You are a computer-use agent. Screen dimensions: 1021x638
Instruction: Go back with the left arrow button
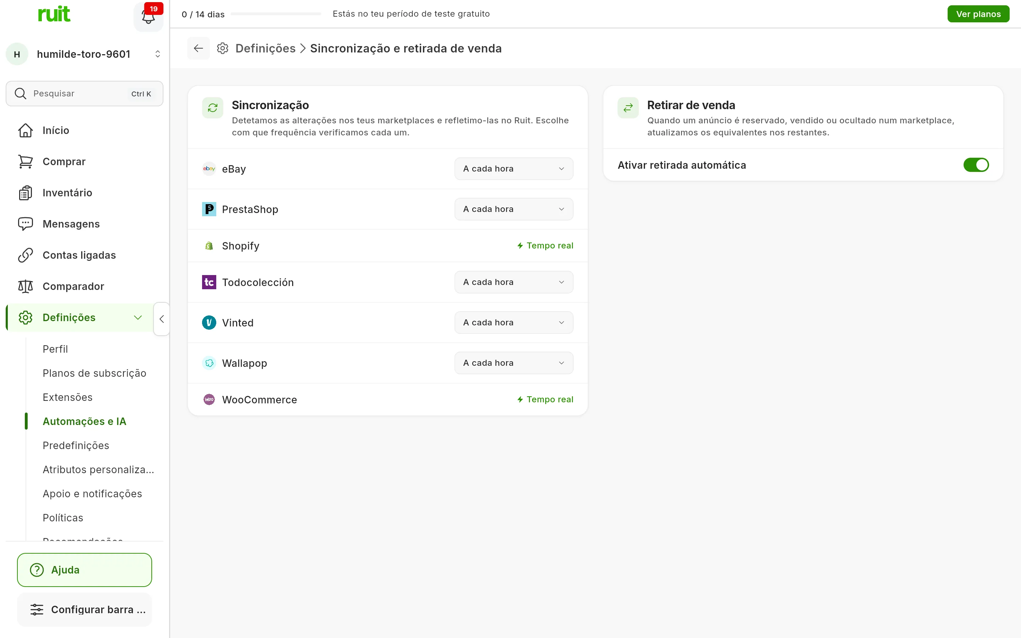[198, 48]
